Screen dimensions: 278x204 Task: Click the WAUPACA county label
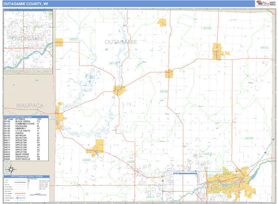point(30,106)
